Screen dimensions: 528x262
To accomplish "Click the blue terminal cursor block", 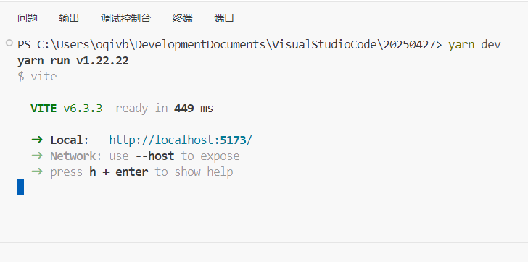I will 21,187.
